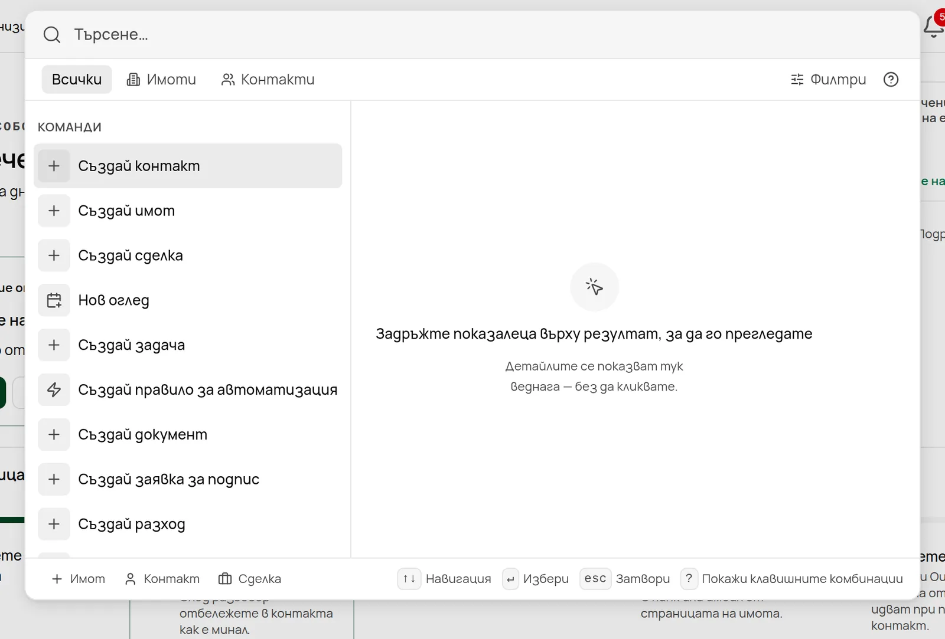Screen dimensions: 945x639
Task: Click the КОМАНДИ section heading
Action: tap(70, 127)
